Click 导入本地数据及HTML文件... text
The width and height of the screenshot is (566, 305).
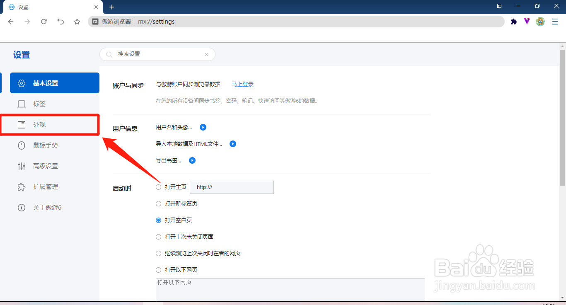click(189, 144)
